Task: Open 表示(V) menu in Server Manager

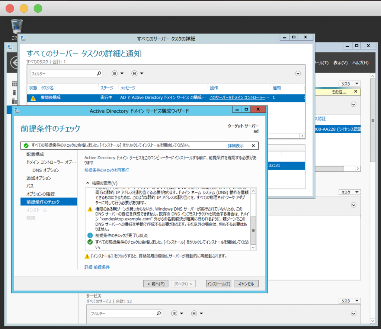Action: [x=340, y=63]
